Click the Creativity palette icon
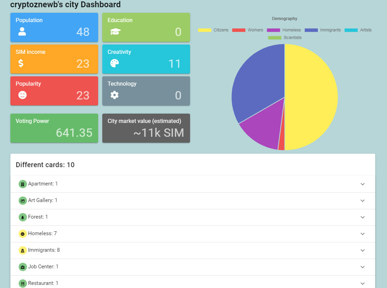The height and width of the screenshot is (288, 387). [x=114, y=64]
